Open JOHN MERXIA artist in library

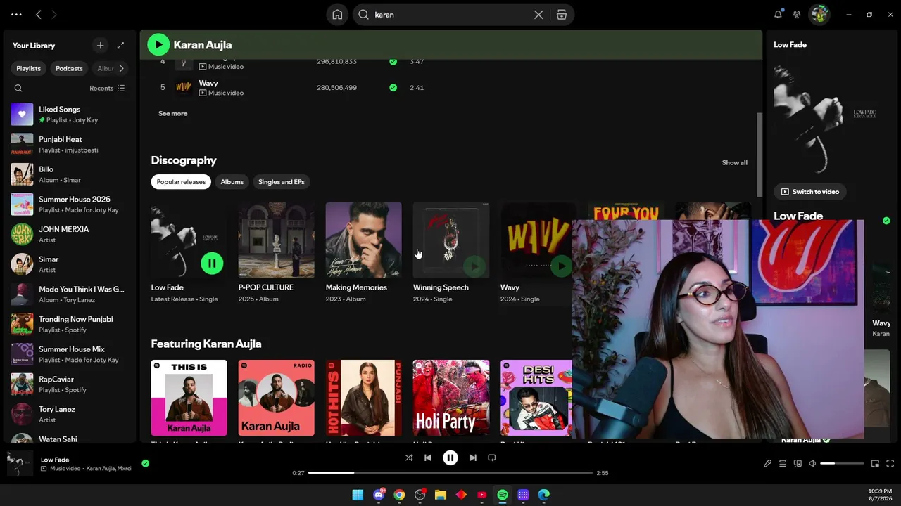(x=70, y=235)
